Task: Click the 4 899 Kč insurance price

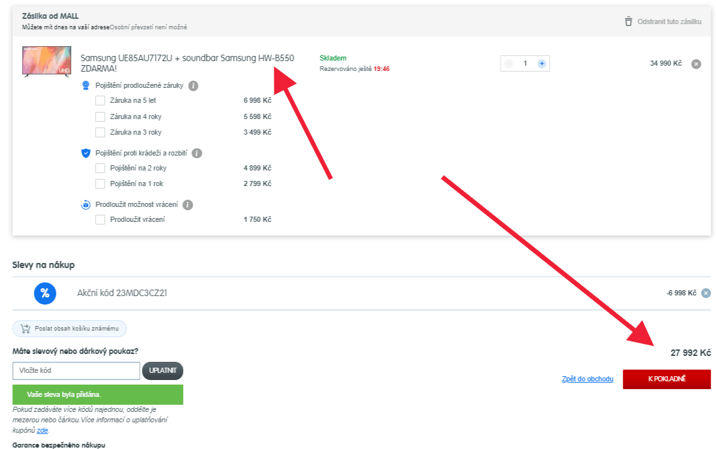Action: click(257, 169)
